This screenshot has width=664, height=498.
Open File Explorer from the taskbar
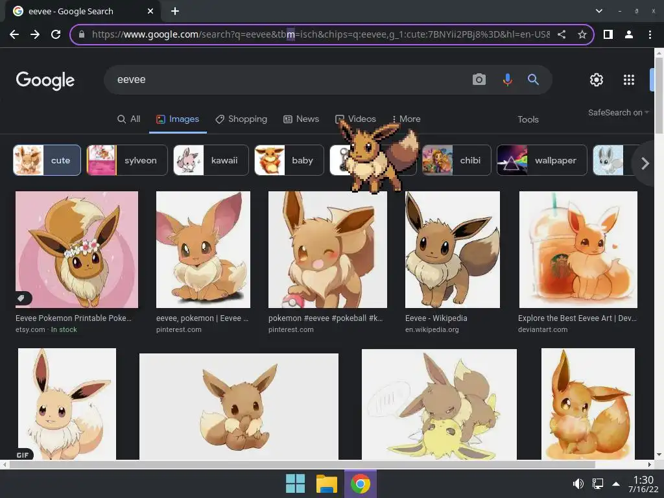(327, 484)
